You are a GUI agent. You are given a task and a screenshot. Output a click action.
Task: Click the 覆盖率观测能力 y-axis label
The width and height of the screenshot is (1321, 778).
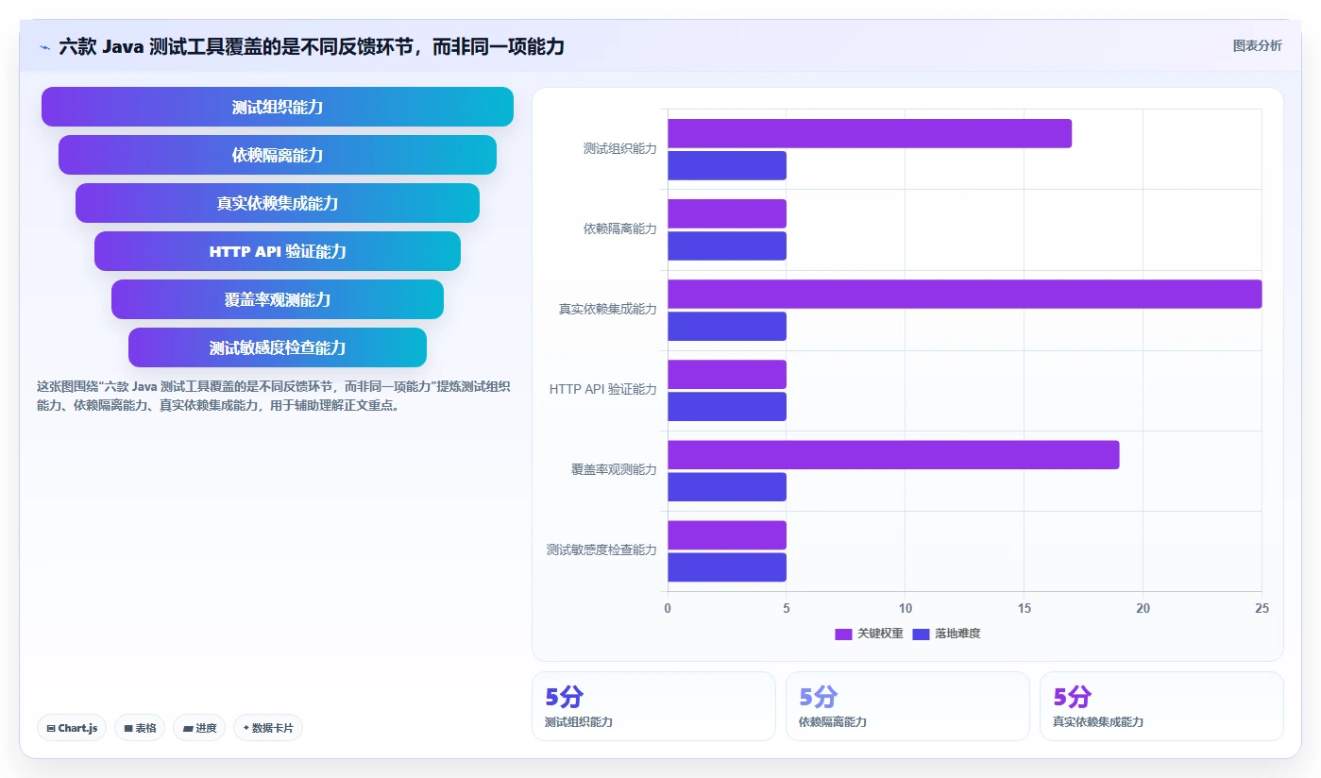[614, 470]
